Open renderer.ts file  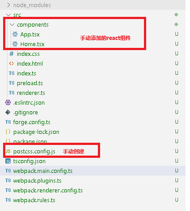[x=31, y=93]
